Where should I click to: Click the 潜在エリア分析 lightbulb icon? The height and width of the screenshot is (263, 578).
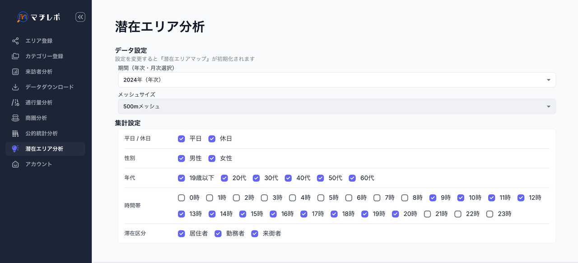point(14,148)
